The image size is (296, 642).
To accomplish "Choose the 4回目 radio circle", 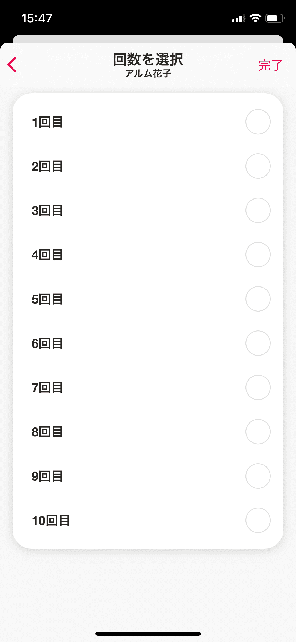I will point(258,255).
